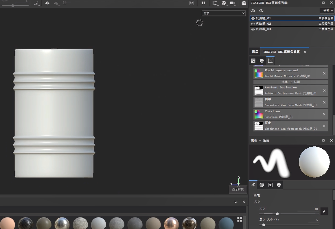Toggle visibility of 汽油桶_01
Screen dimensions: 335x229
tap(253, 18)
